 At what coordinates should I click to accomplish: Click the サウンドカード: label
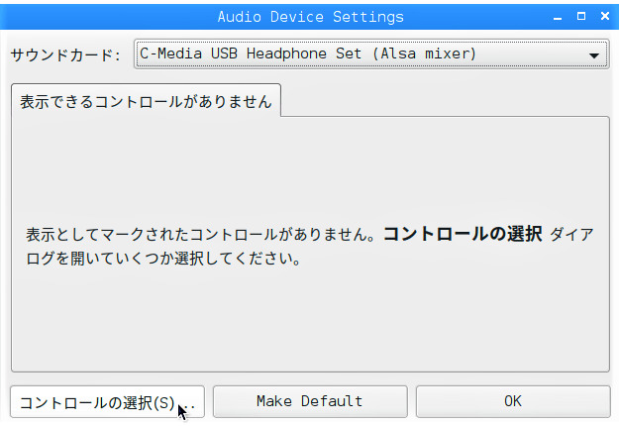pyautogui.click(x=65, y=54)
